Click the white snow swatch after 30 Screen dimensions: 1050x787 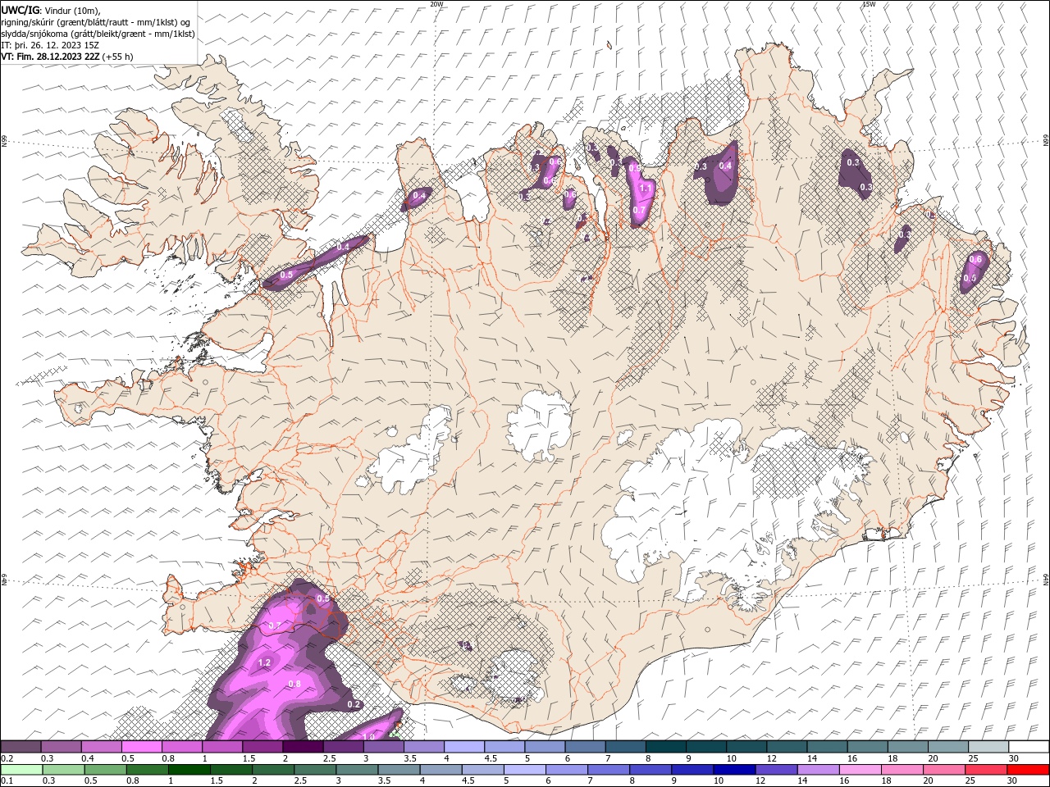click(x=1029, y=746)
